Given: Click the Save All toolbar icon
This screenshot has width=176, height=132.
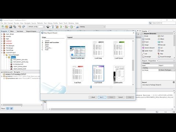Looking at the screenshot, I should tap(15, 27).
